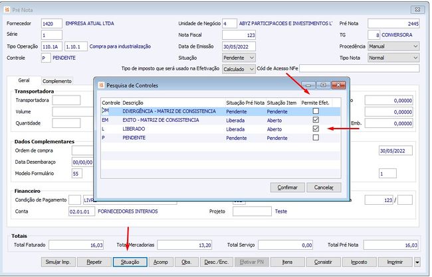Click the Cód de Acesso NFe field
Viewport: 432px width, 277px height.
tap(360, 68)
